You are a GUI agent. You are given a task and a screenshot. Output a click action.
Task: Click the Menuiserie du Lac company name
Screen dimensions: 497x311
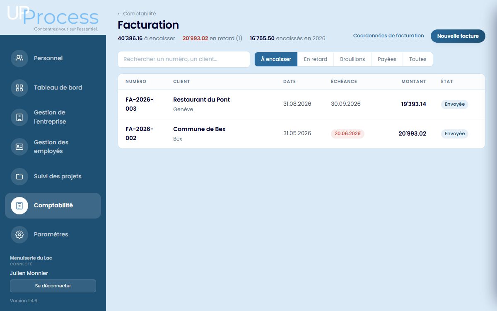[31, 258]
